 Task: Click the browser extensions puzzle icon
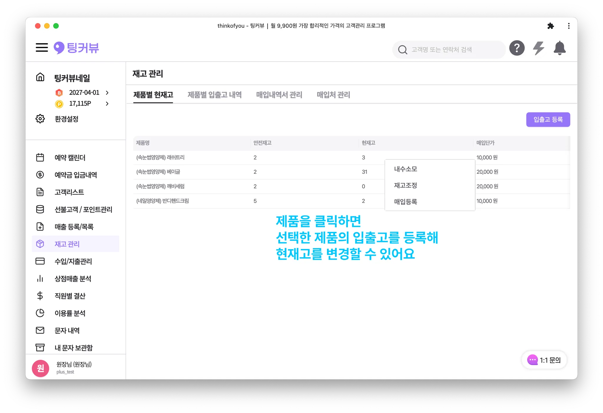550,26
